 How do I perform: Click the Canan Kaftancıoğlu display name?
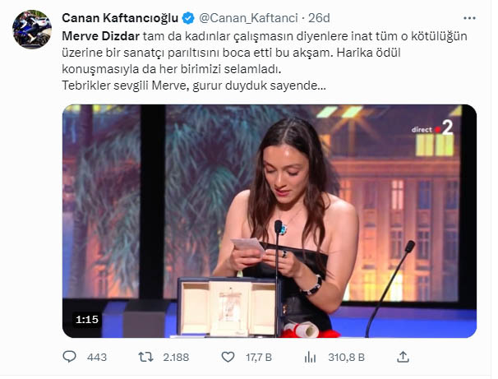click(x=120, y=17)
